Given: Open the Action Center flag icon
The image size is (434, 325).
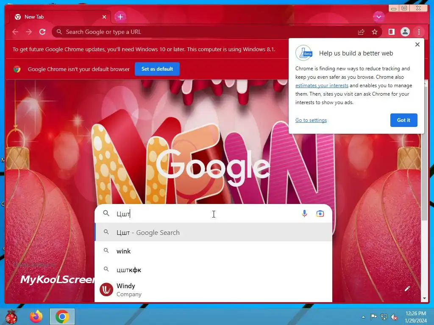Looking at the screenshot, I should pyautogui.click(x=373, y=317).
